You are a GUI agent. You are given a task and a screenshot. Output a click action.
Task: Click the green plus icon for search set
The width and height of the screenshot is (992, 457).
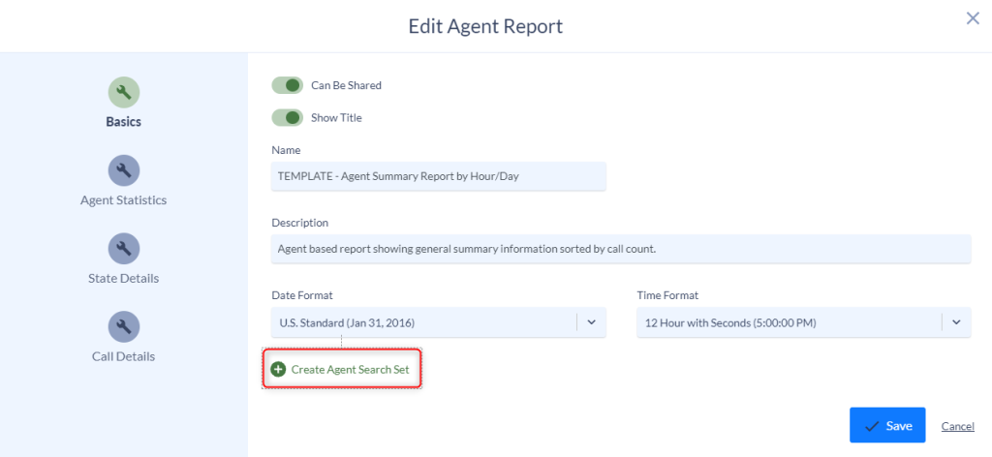pos(278,369)
